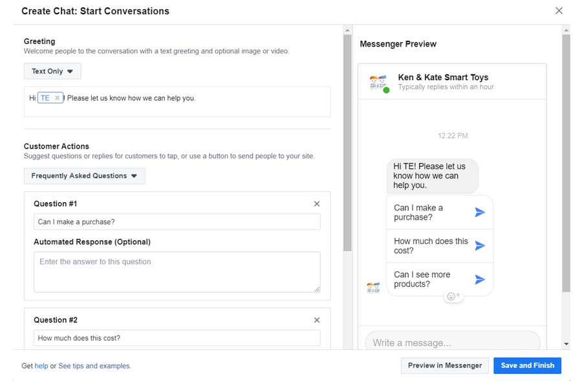Close the Create Chat dialog
The height and width of the screenshot is (381, 582).
559,11
